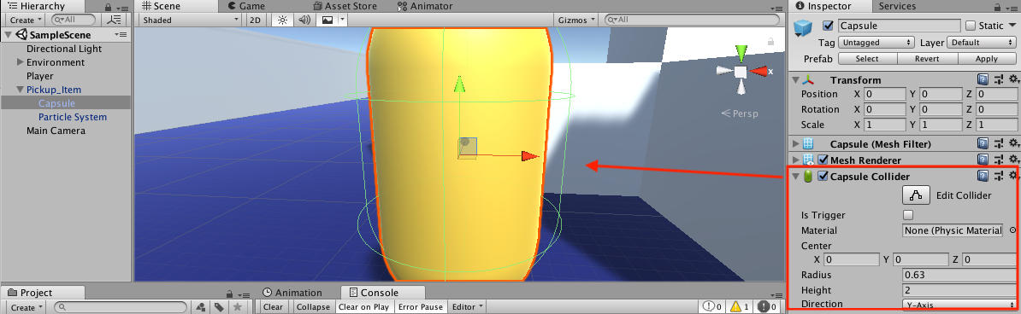Open Mesh Renderer preset slider icon
The height and width of the screenshot is (314, 1021).
999,160
